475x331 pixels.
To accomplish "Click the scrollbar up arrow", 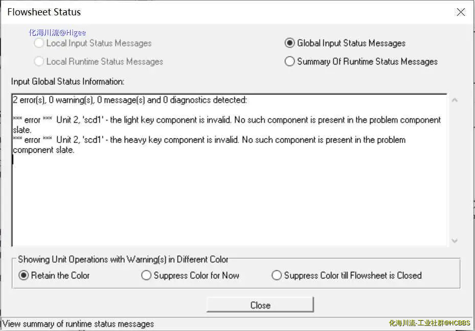I will coord(455,100).
